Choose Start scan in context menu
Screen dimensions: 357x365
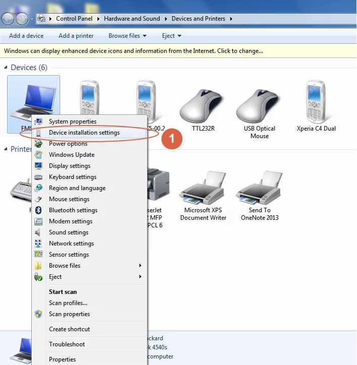(x=89, y=292)
